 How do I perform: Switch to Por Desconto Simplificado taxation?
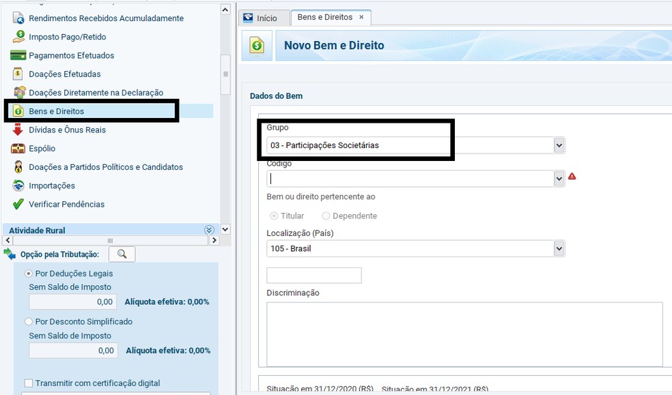click(x=28, y=321)
